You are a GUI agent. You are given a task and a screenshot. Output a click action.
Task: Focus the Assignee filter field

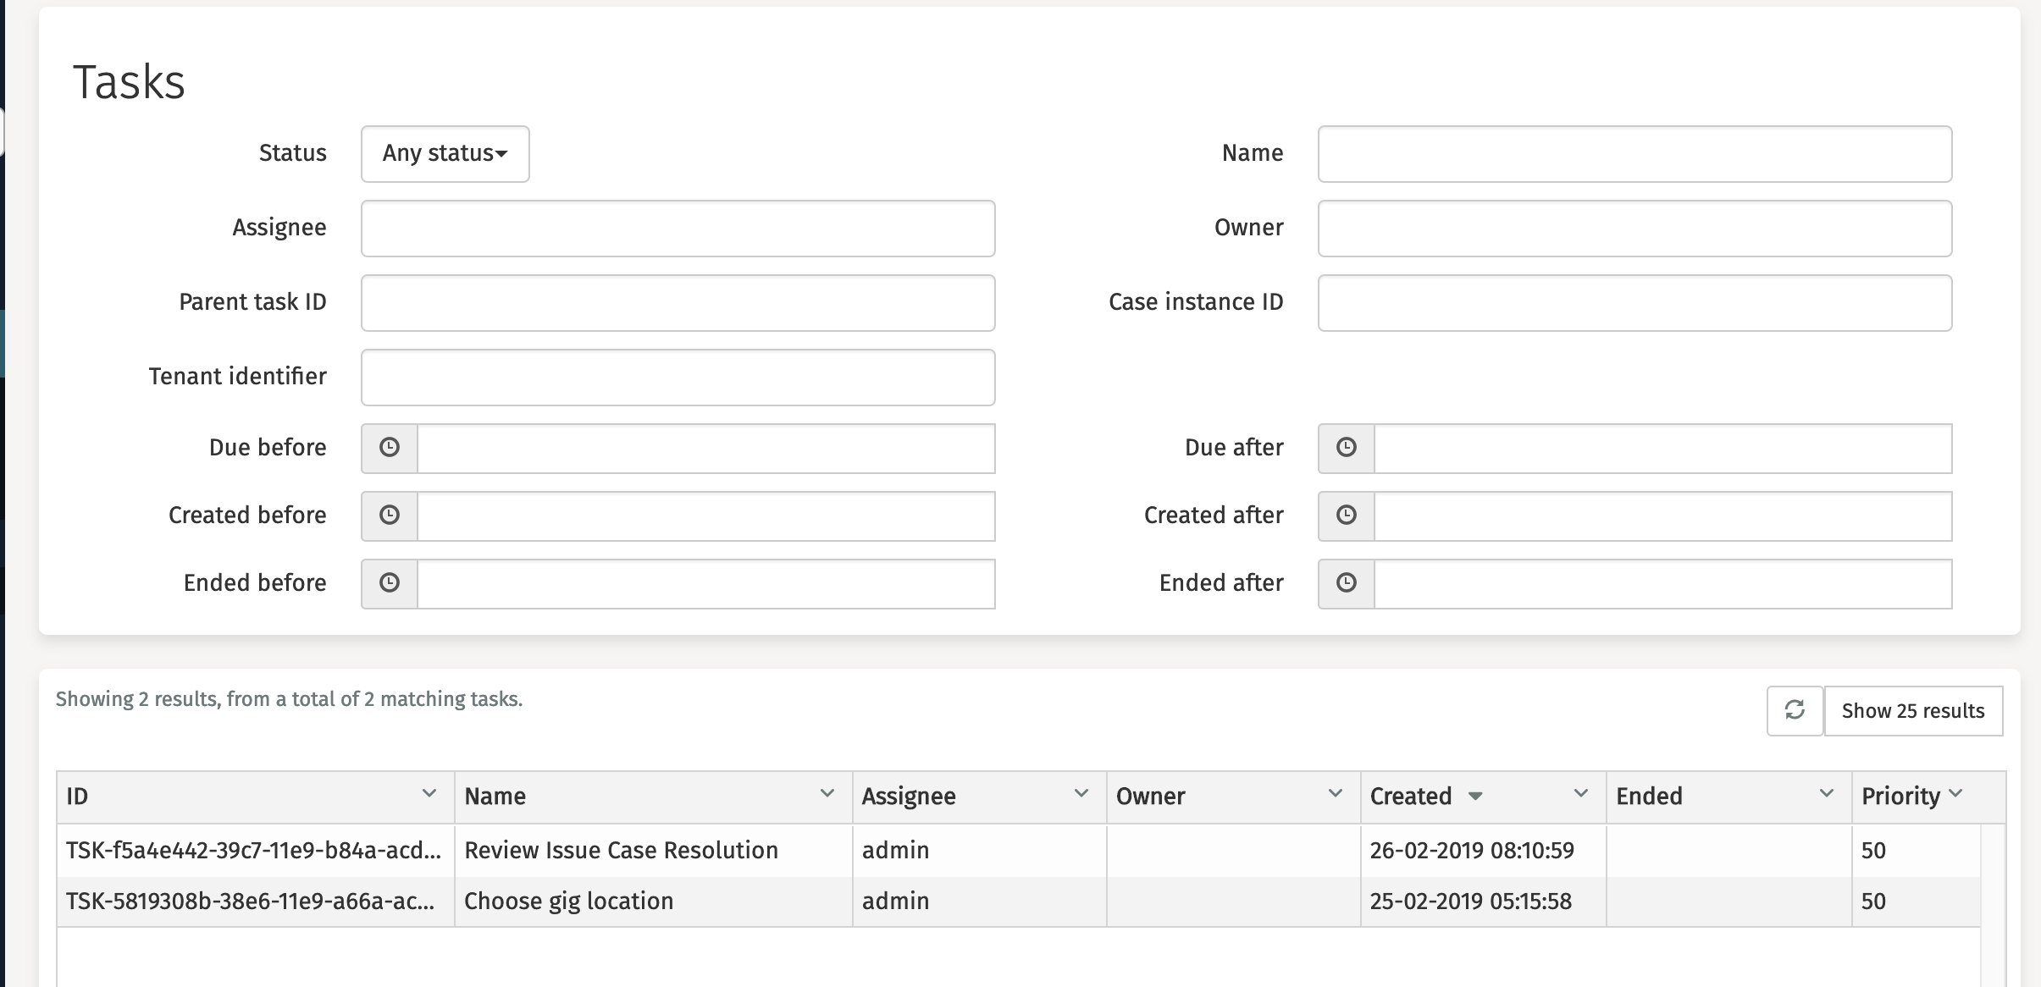click(x=678, y=228)
